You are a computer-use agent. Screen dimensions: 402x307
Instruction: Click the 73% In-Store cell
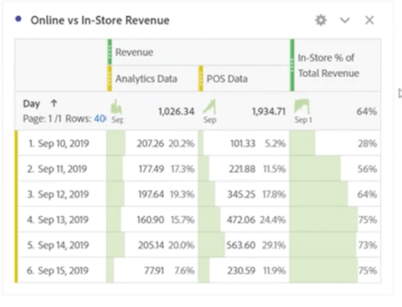point(367,245)
